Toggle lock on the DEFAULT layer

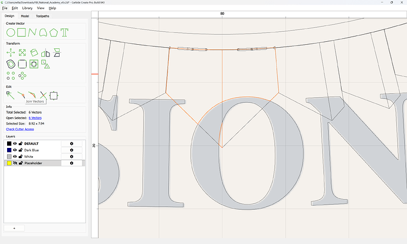point(21,144)
